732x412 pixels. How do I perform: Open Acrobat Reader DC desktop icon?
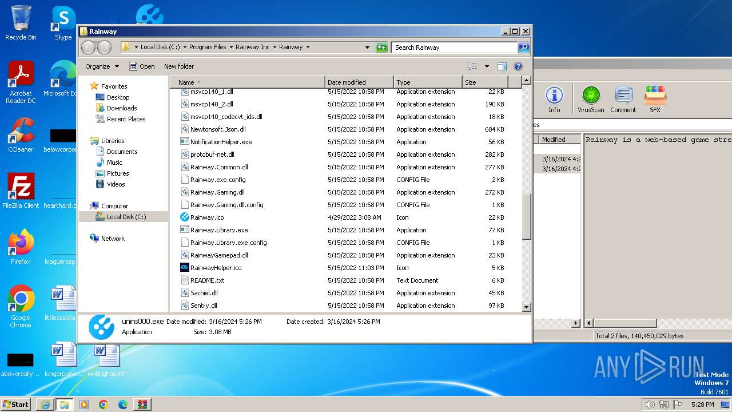click(x=21, y=82)
